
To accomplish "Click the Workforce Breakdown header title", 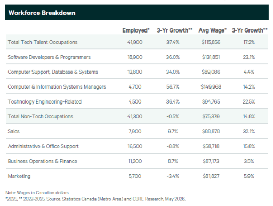I will pos(42,13).
